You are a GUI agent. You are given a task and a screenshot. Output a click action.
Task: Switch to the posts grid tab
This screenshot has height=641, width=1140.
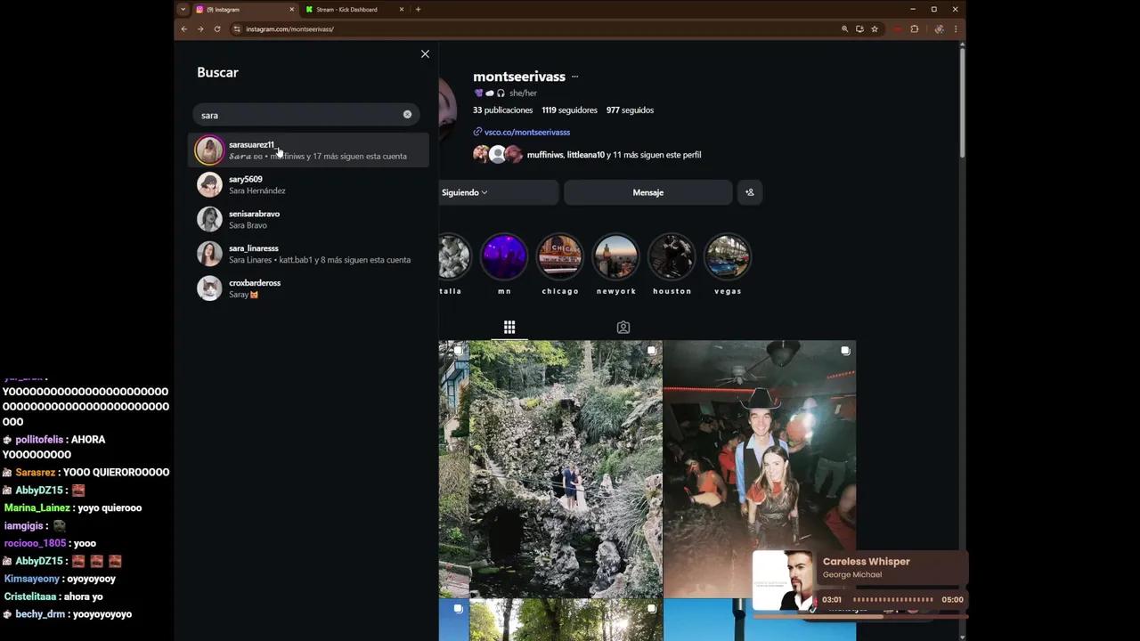tap(509, 328)
